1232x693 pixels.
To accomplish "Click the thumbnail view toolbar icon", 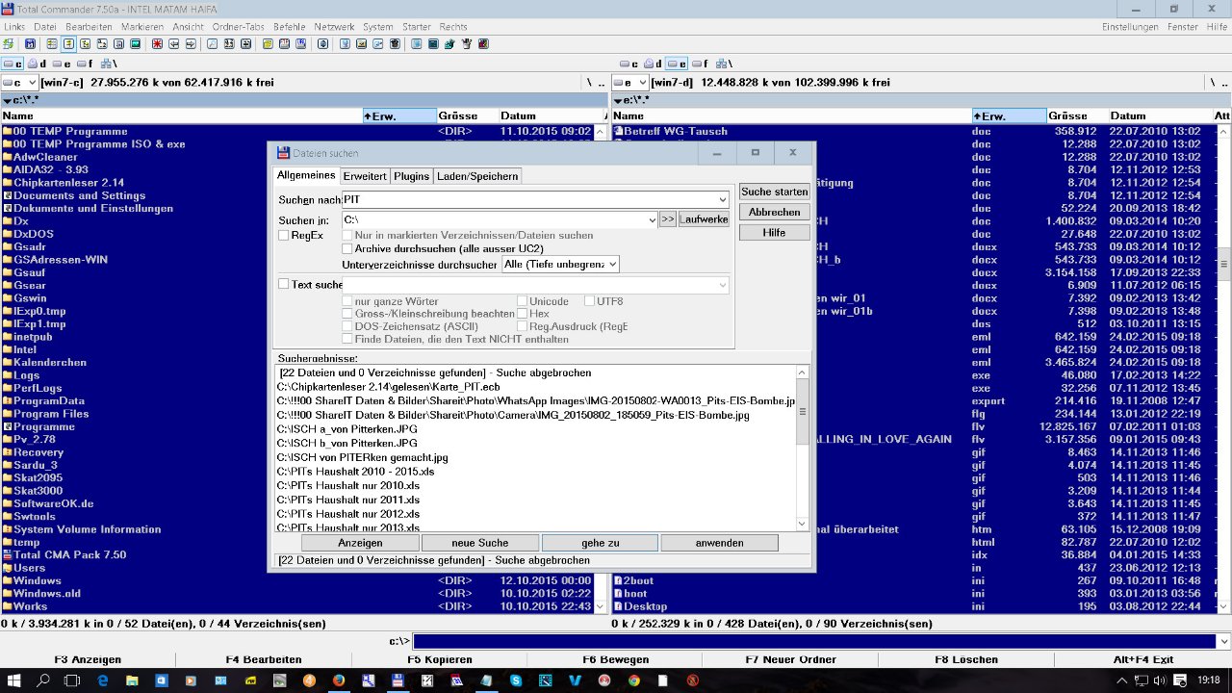I will 135,43.
